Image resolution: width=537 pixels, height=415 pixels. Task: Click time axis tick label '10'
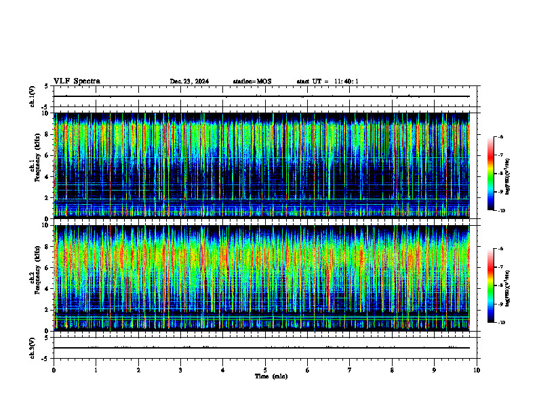pyautogui.click(x=477, y=370)
